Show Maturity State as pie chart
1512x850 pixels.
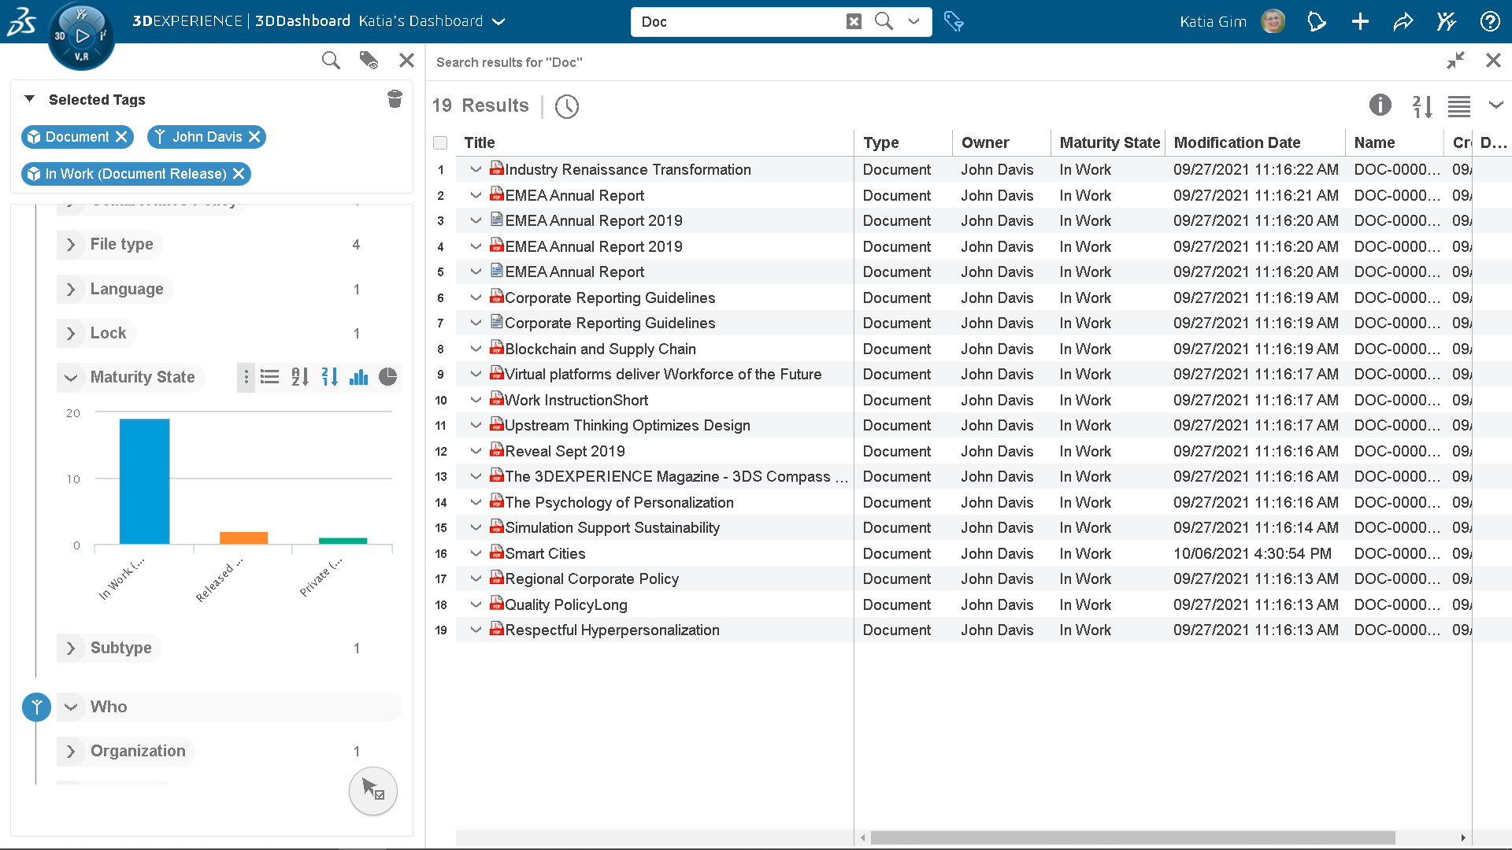(387, 377)
